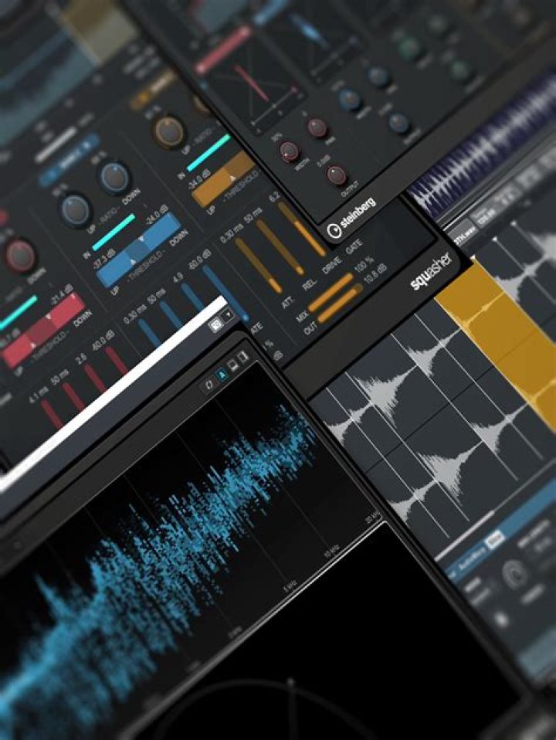Click the blue band threshold slider
This screenshot has height=740, width=556.
[138, 250]
